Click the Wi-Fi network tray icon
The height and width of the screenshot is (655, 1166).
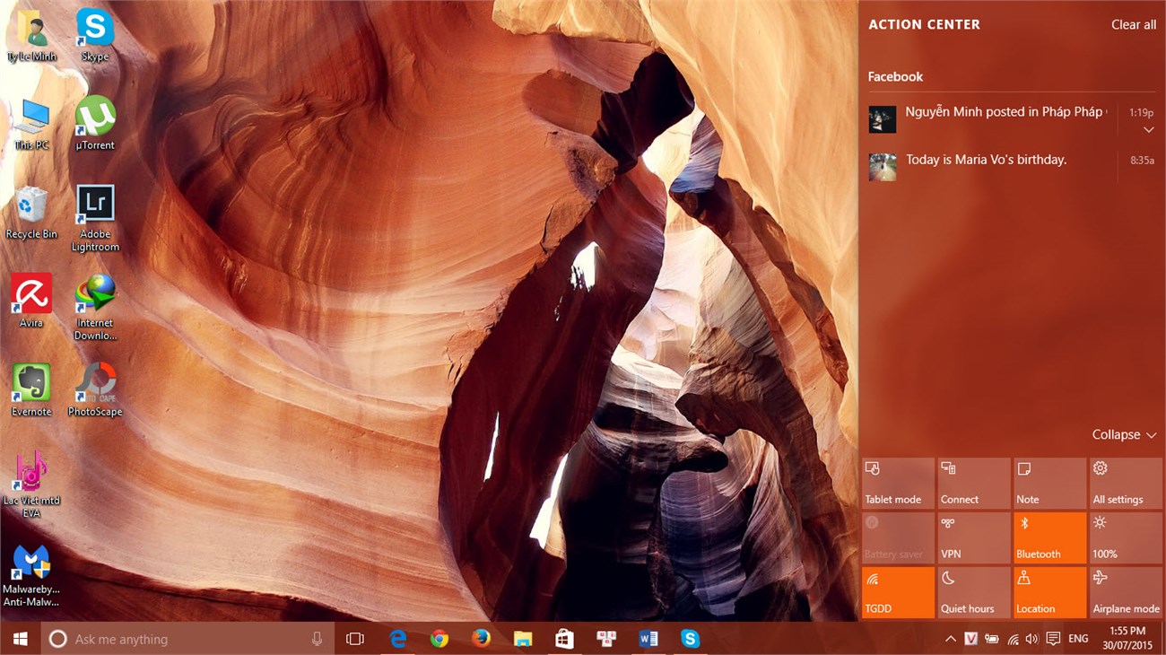point(1013,639)
